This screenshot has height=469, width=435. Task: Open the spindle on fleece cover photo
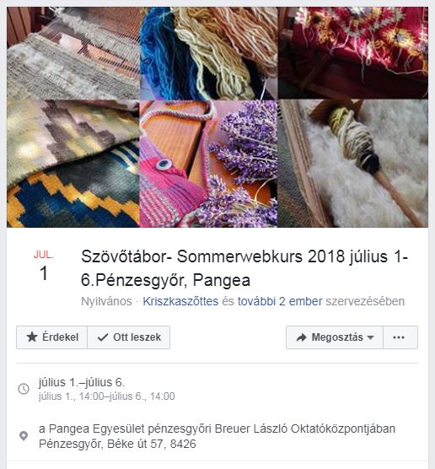tap(352, 164)
